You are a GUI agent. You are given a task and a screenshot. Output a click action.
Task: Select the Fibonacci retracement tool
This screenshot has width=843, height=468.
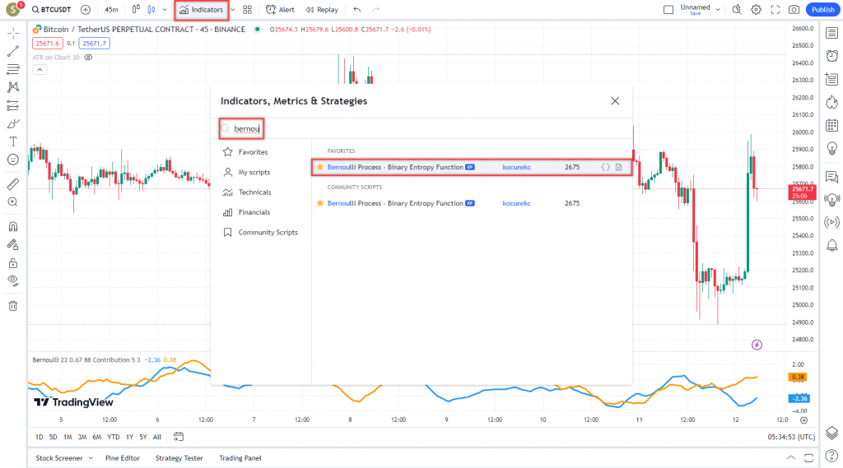pos(13,69)
